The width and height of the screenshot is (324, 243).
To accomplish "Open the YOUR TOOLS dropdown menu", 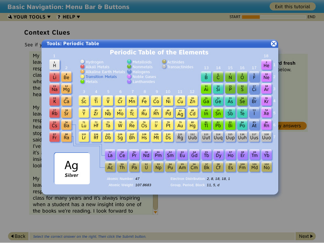I will pyautogui.click(x=29, y=17).
